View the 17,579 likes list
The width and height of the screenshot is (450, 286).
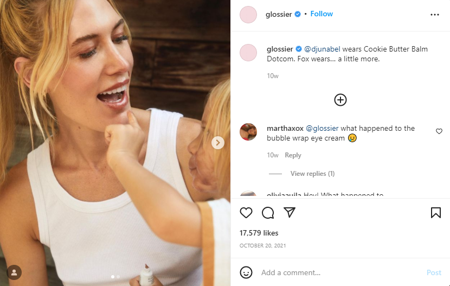point(259,233)
